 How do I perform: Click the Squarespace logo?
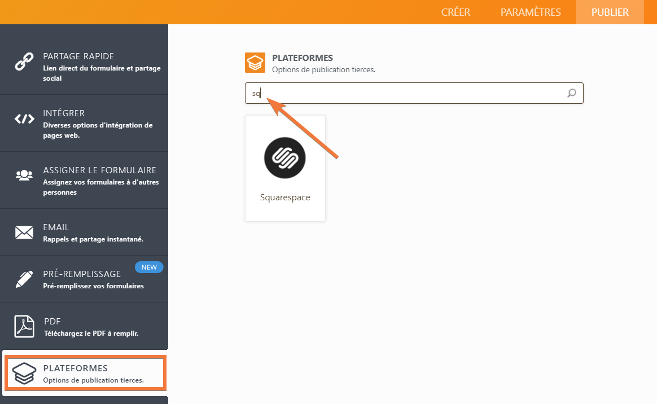285,158
